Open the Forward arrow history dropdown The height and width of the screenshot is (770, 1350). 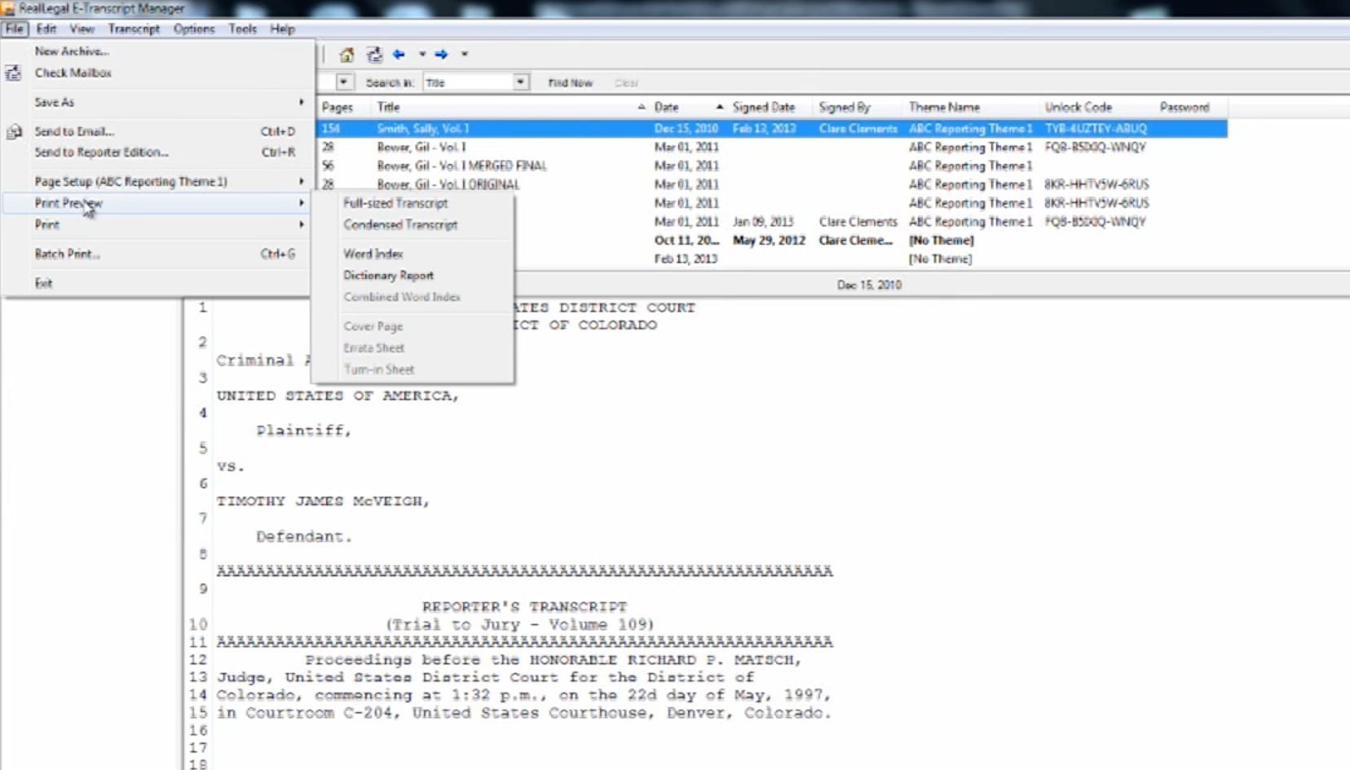coord(465,55)
